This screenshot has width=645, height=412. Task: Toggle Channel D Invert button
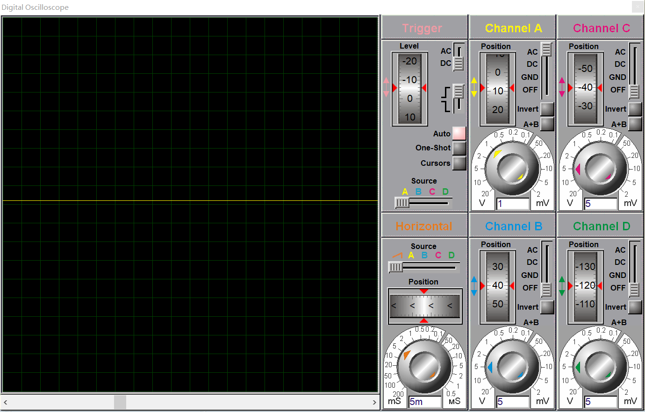click(x=635, y=307)
